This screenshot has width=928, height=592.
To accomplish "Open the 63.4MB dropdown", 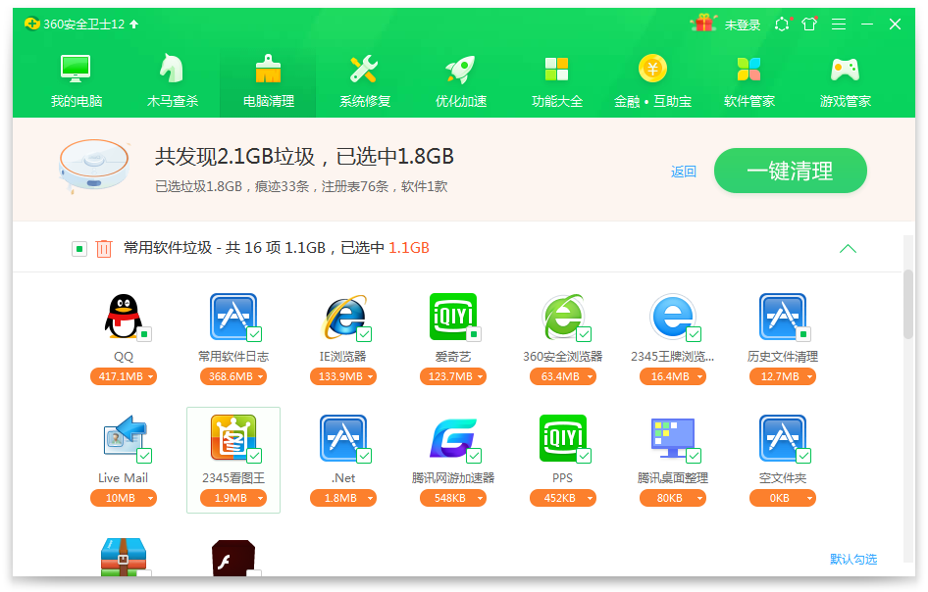I will click(563, 376).
